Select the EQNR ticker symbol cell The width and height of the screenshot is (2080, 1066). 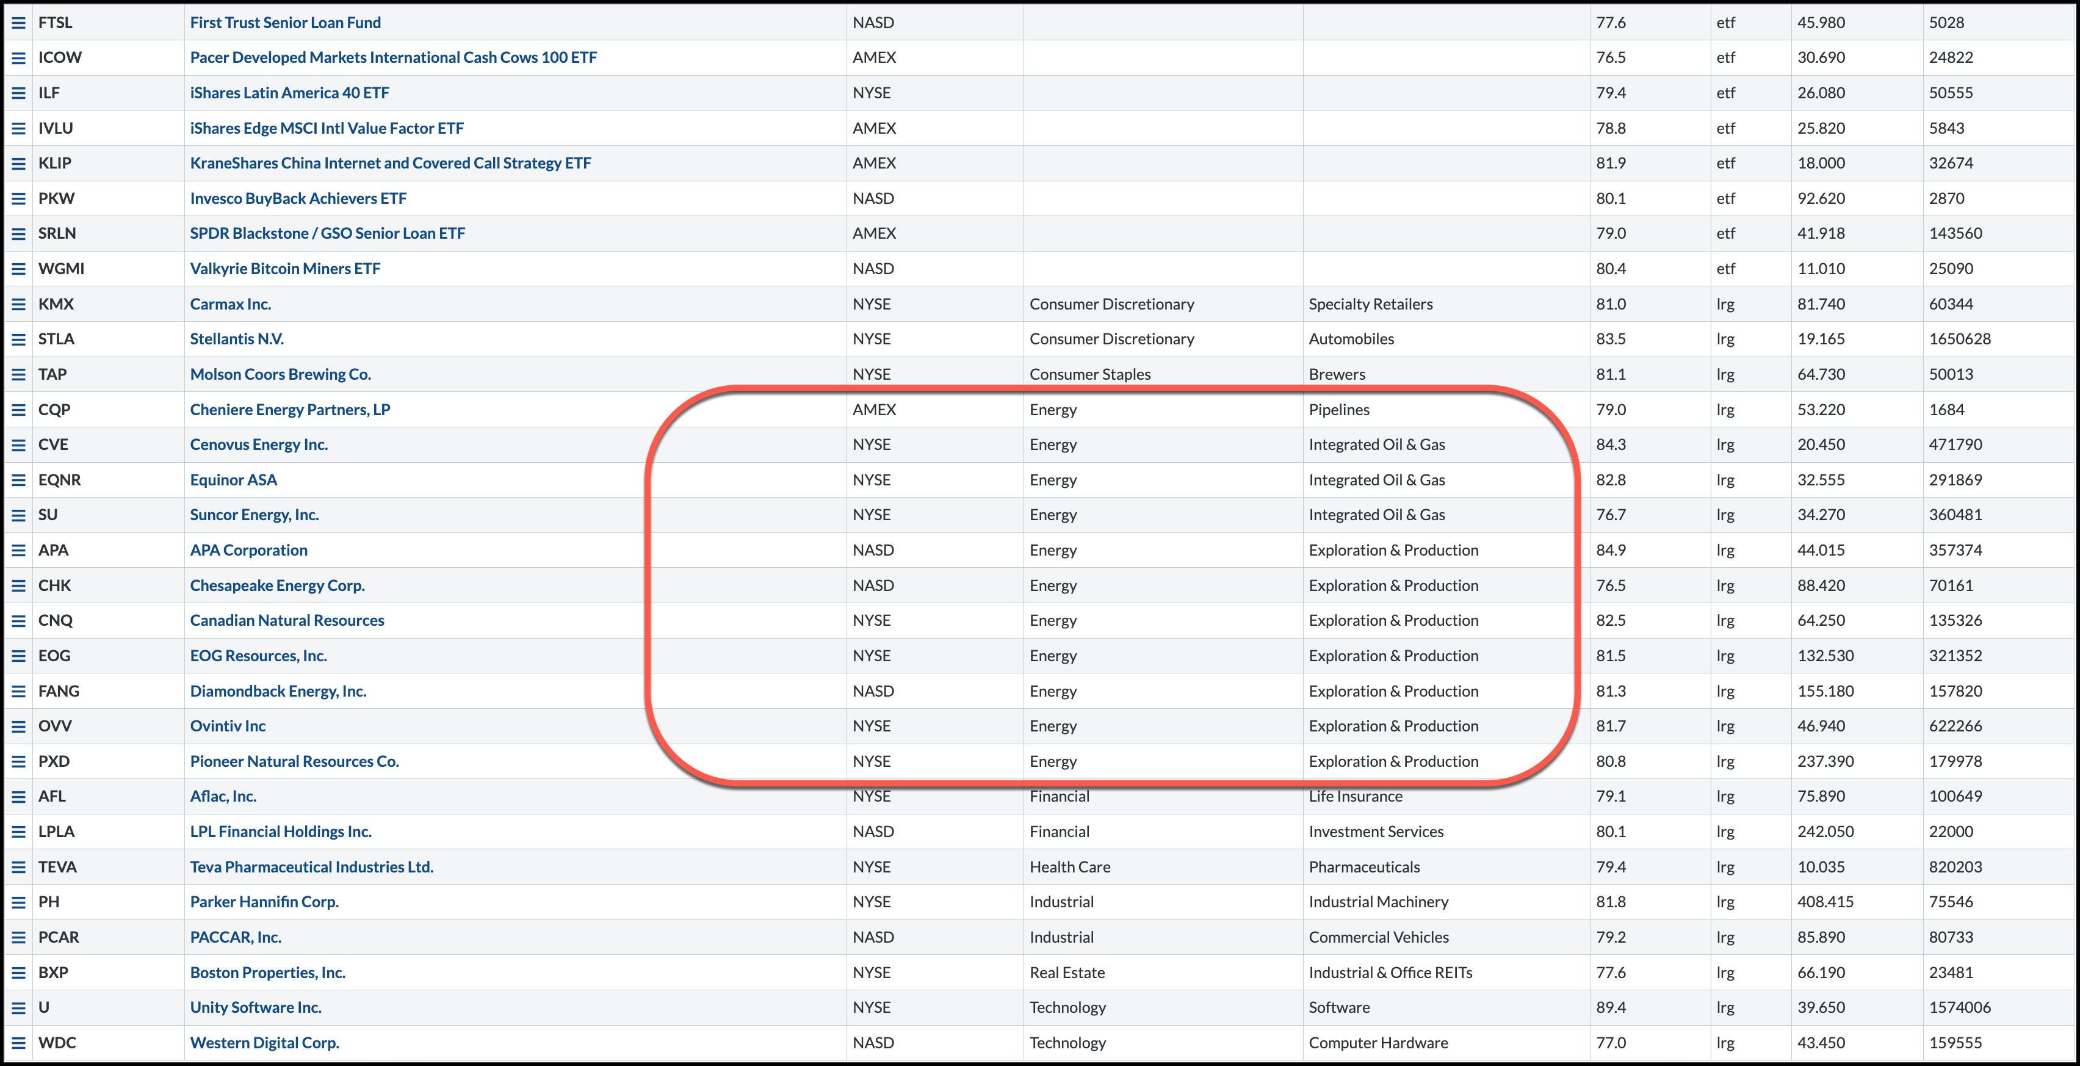60,480
